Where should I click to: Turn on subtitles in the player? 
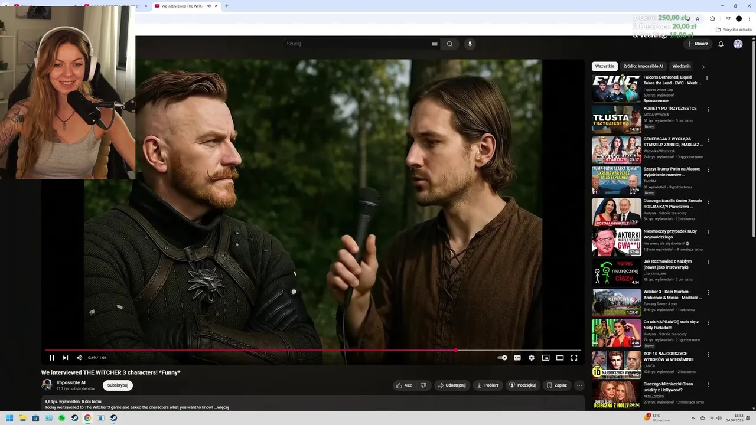[517, 358]
